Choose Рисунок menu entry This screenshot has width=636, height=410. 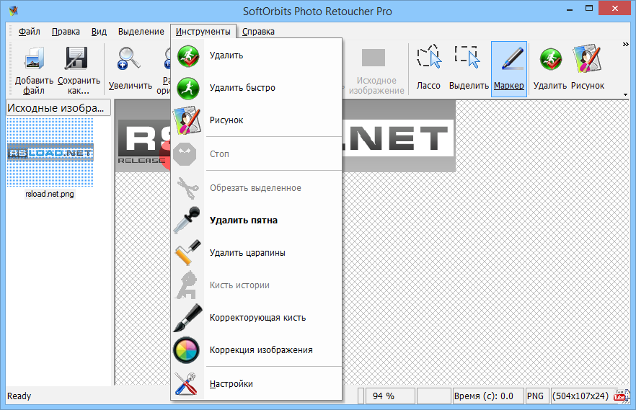click(x=257, y=120)
